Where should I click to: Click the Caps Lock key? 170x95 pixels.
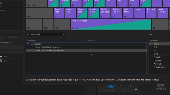click(x=37, y=3)
